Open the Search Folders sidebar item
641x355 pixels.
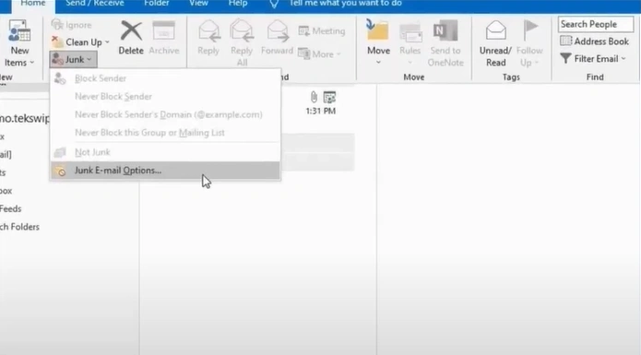[x=19, y=227]
